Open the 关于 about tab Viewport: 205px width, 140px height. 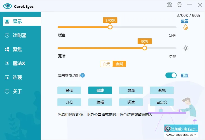pos(17,91)
